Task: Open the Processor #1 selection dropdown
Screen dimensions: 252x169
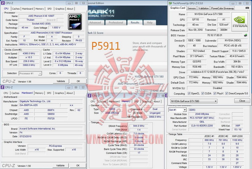Action: coord(30,73)
